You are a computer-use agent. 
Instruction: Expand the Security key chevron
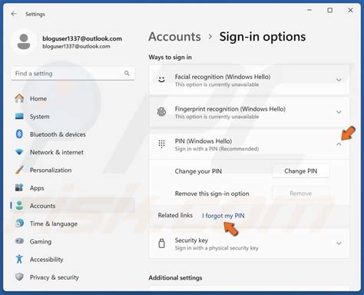pyautogui.click(x=339, y=244)
